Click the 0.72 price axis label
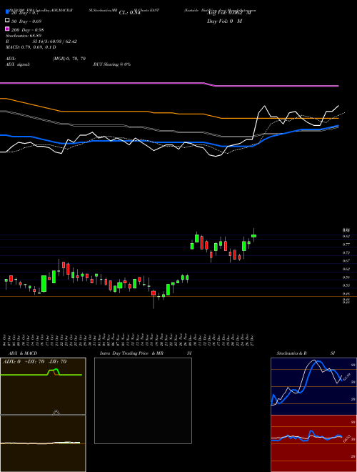Screen dimensions: 357x472 tap(346, 253)
